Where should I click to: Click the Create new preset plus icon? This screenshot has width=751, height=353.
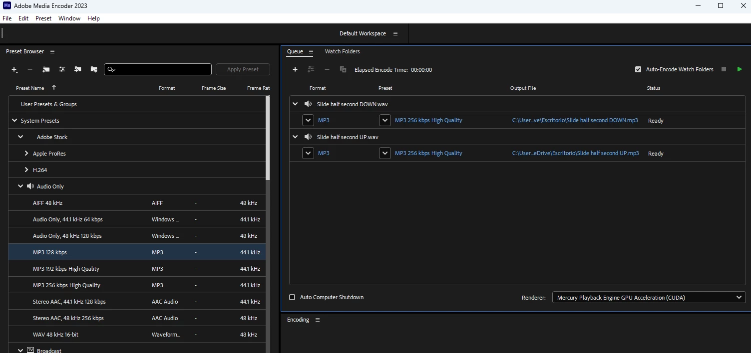pos(14,70)
